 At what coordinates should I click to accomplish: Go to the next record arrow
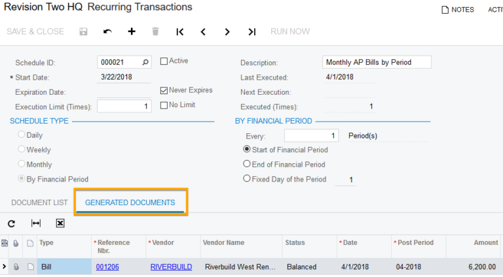(227, 31)
